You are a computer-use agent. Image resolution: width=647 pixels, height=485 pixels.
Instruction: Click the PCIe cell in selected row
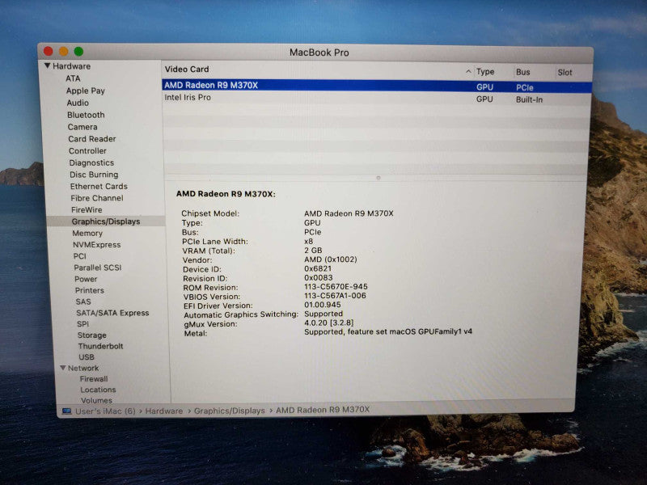[x=524, y=88]
